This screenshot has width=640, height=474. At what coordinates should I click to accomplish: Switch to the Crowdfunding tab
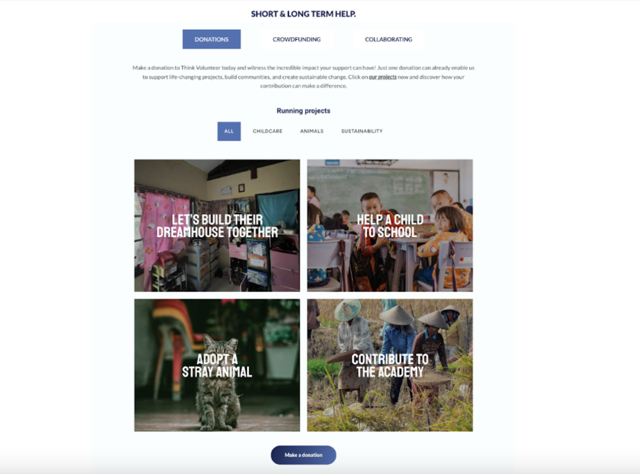pos(296,39)
